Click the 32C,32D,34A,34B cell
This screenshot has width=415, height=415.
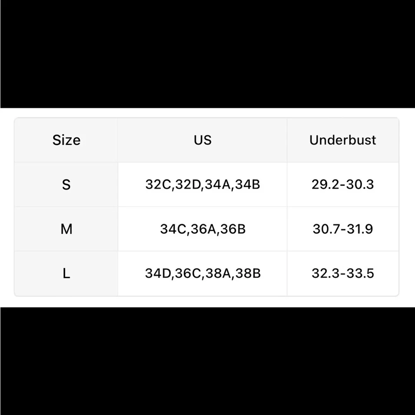coord(203,185)
